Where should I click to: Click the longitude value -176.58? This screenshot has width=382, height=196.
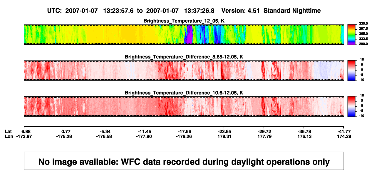click(104, 136)
